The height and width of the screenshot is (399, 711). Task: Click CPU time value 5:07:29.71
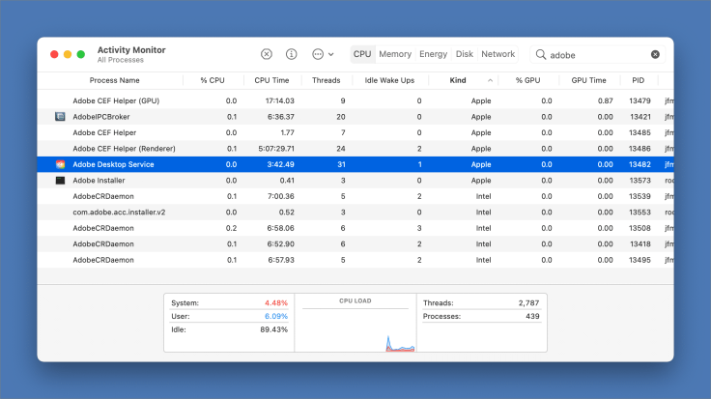[x=276, y=148]
